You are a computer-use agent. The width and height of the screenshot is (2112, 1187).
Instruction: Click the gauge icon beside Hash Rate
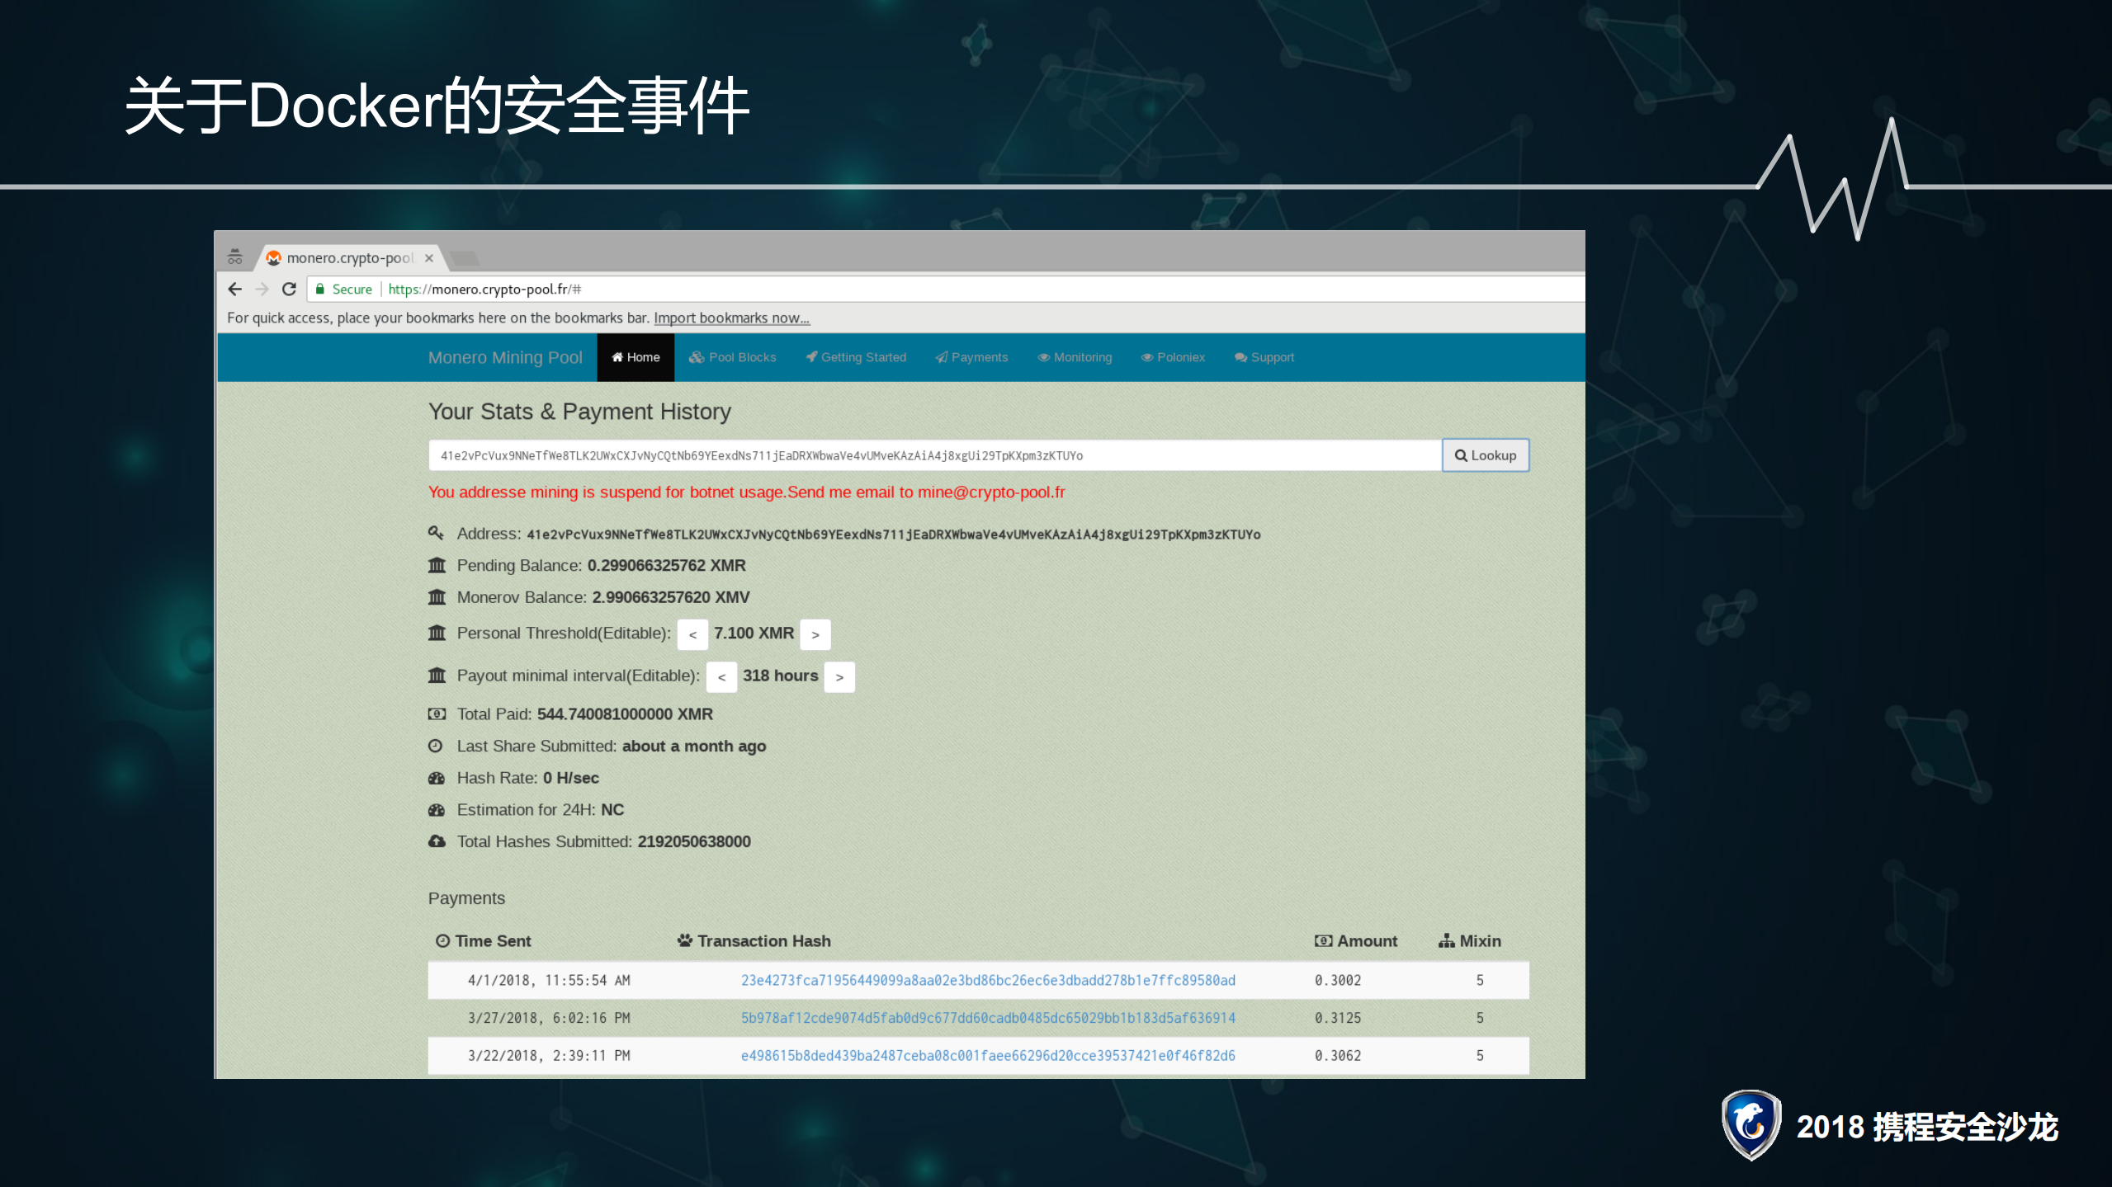[x=437, y=777]
